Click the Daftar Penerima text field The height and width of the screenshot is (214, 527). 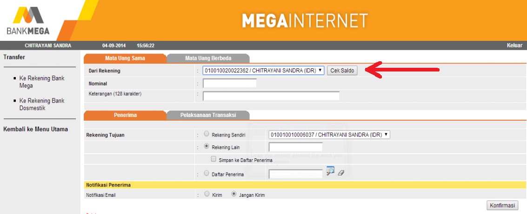point(295,174)
